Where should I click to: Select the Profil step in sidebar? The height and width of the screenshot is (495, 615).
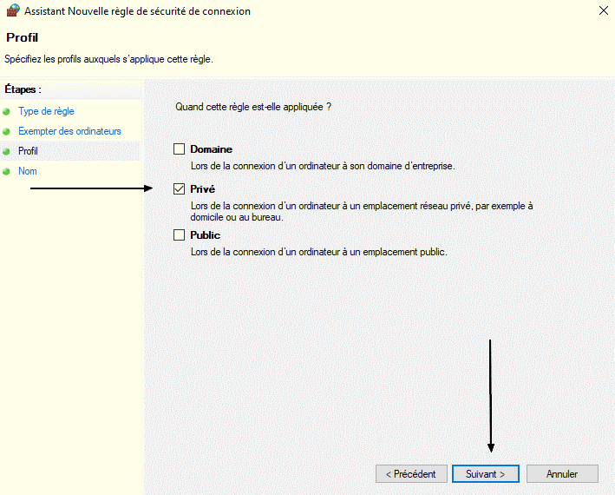[x=29, y=151]
